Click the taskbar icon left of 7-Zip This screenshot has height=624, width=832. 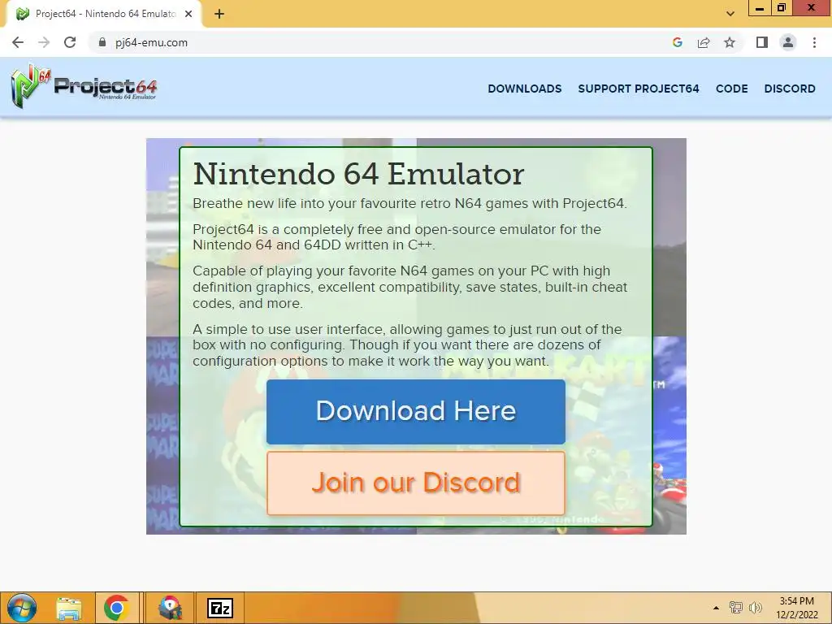click(x=170, y=608)
